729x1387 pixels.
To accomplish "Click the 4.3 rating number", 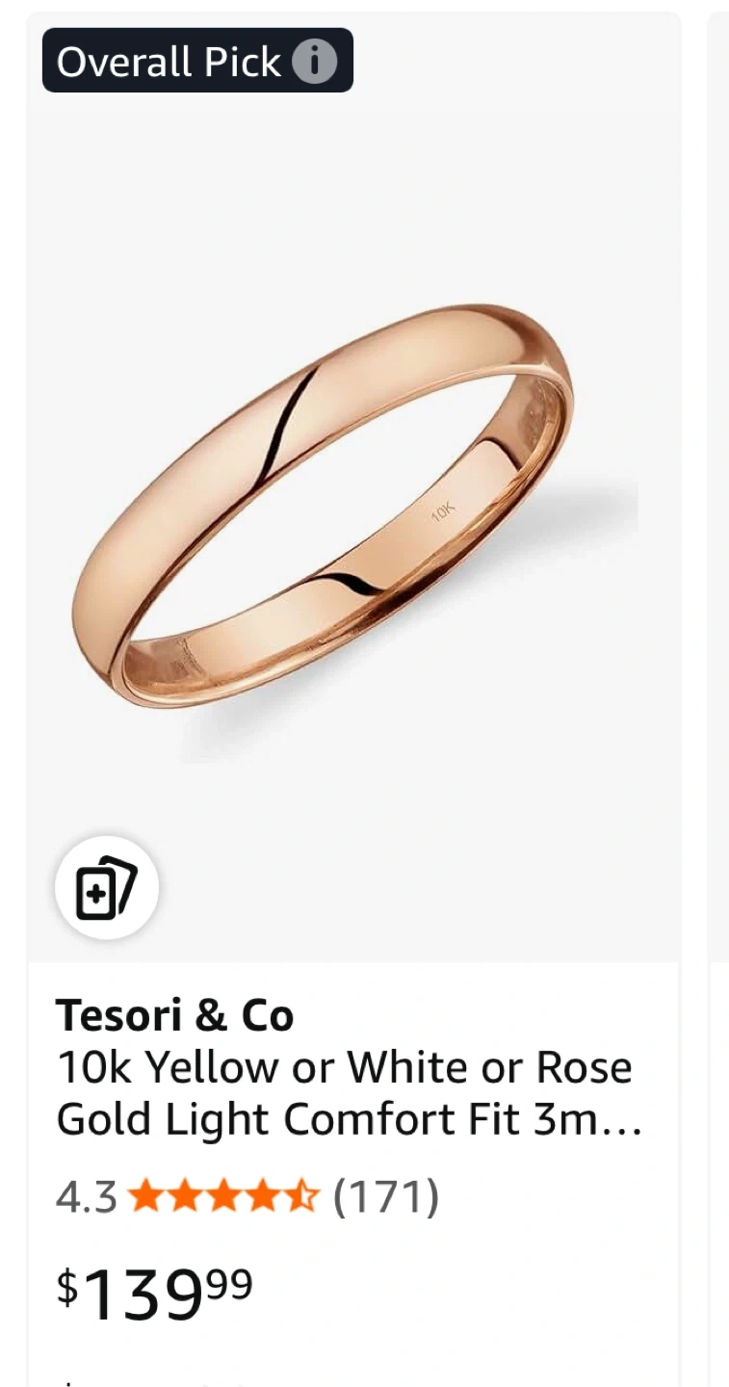I will pyautogui.click(x=86, y=1197).
